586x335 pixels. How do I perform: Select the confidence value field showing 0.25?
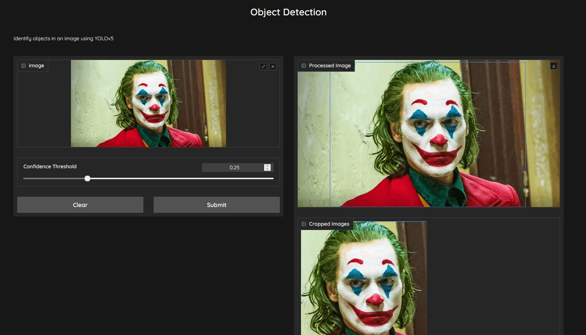[x=234, y=167]
